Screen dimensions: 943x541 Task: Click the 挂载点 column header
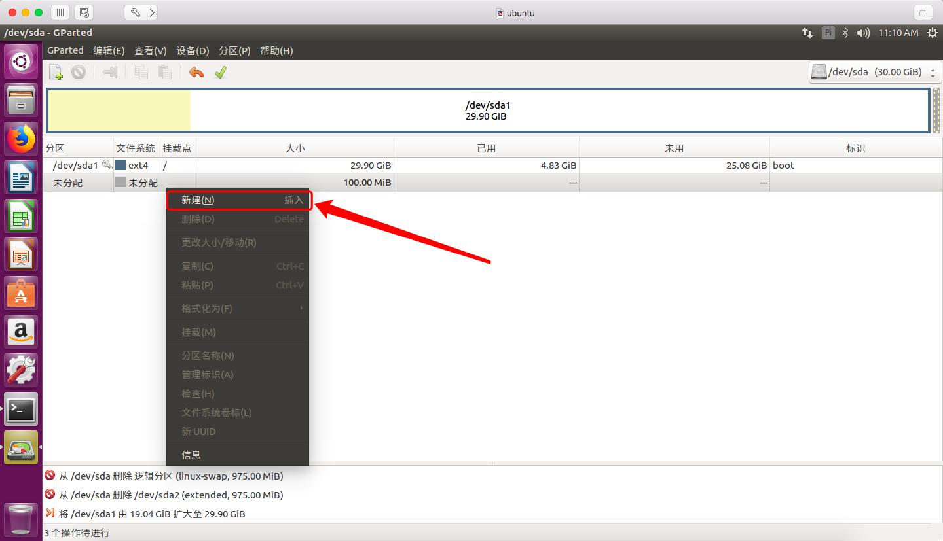tap(177, 148)
